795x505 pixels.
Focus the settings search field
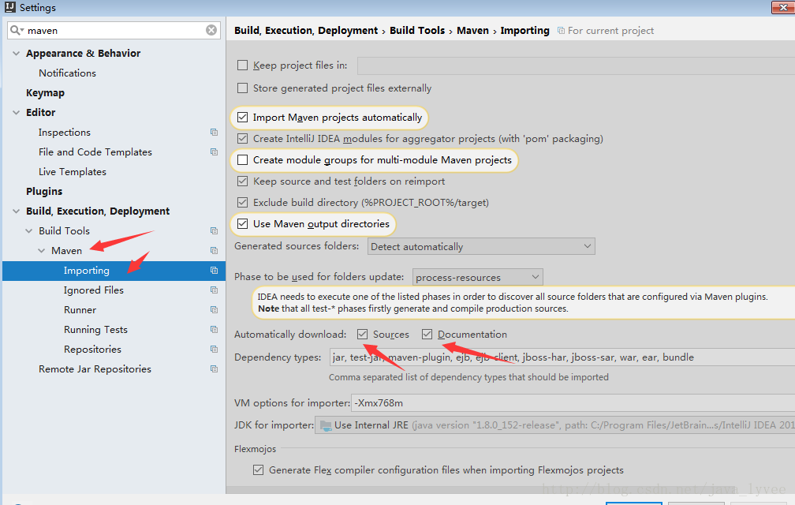click(114, 31)
